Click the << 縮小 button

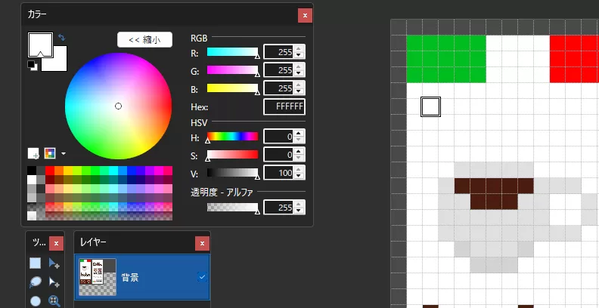pos(144,40)
